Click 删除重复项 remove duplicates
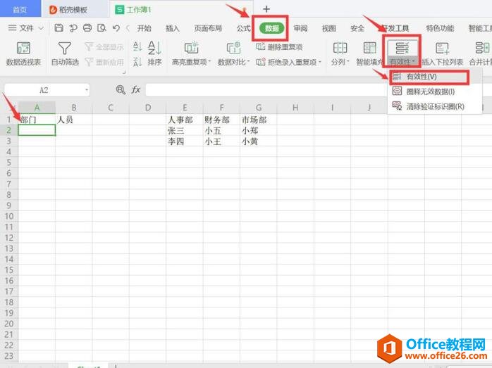 point(279,47)
